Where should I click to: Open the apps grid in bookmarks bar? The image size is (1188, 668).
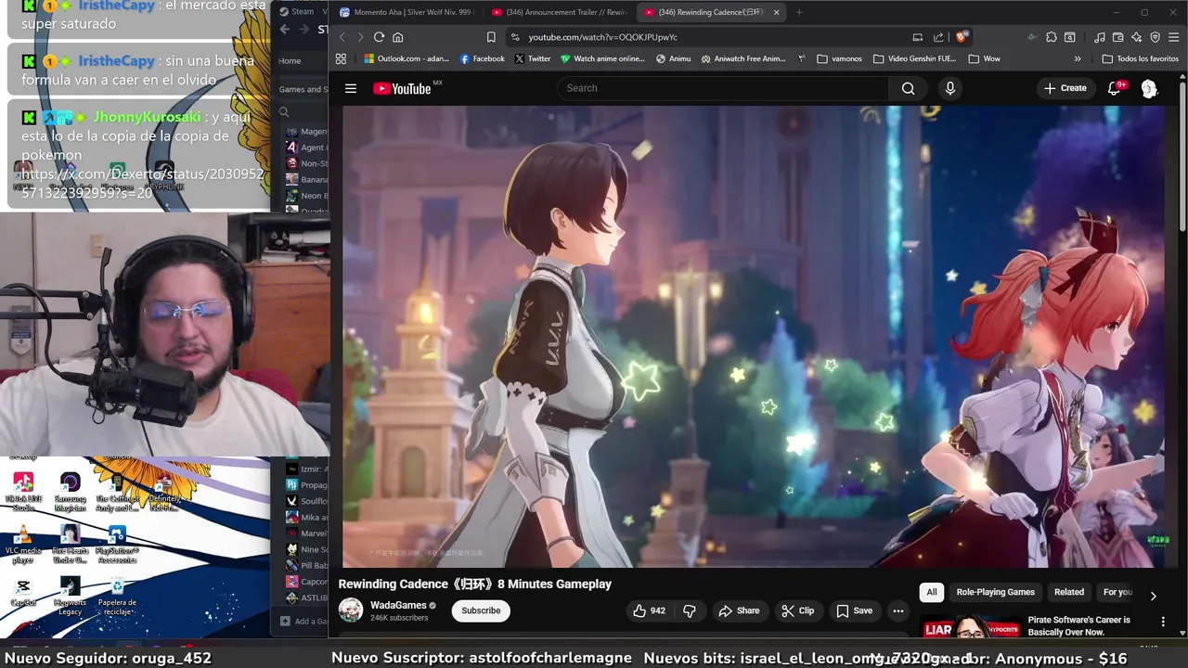(x=341, y=58)
